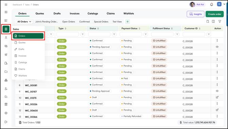
Task: Switch to the Catalogs tab
Action: pyautogui.click(x=93, y=14)
